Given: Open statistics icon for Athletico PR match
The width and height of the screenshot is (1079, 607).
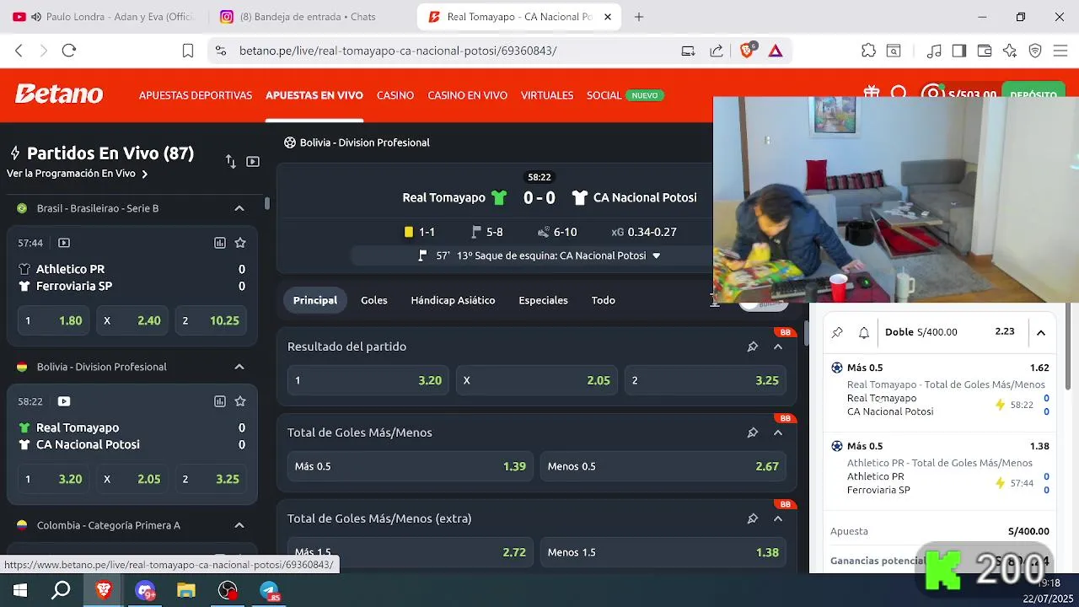Looking at the screenshot, I should point(220,243).
